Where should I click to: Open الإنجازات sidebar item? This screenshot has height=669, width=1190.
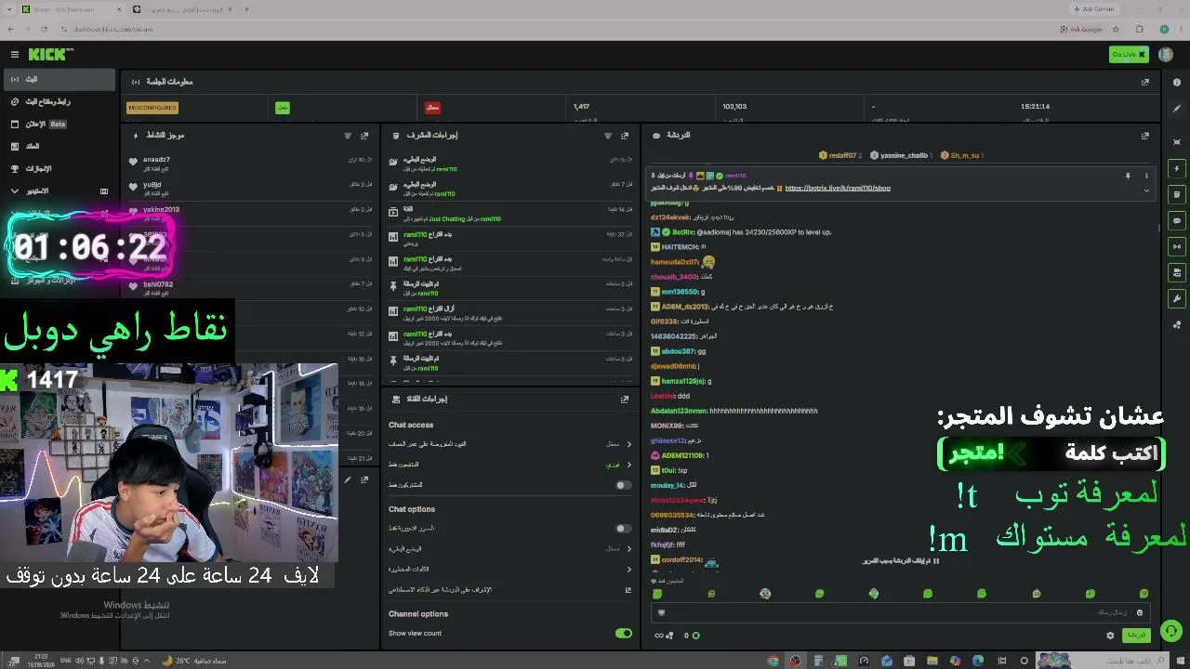pyautogui.click(x=59, y=168)
